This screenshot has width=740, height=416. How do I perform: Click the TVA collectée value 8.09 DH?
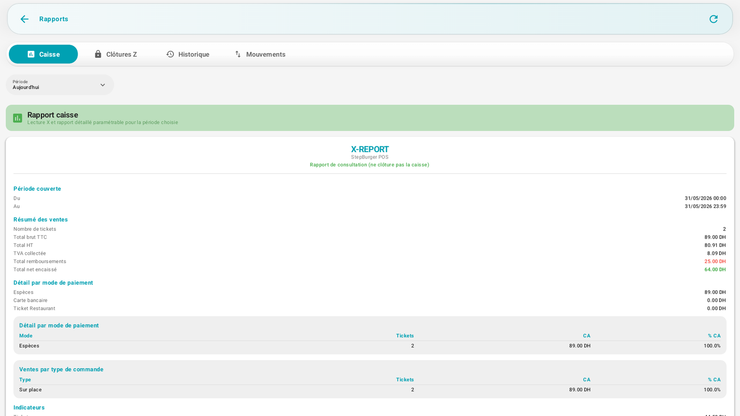716,253
